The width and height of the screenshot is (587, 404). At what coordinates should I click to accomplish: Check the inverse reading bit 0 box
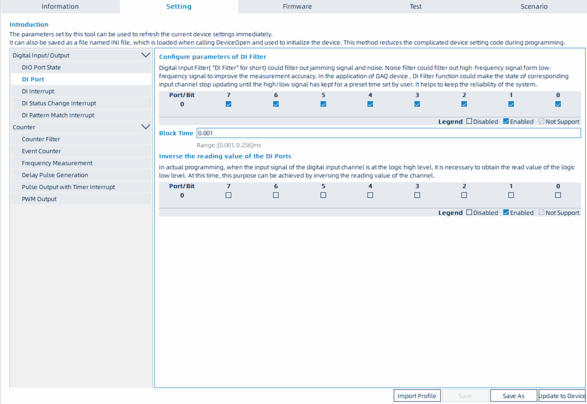pos(558,195)
